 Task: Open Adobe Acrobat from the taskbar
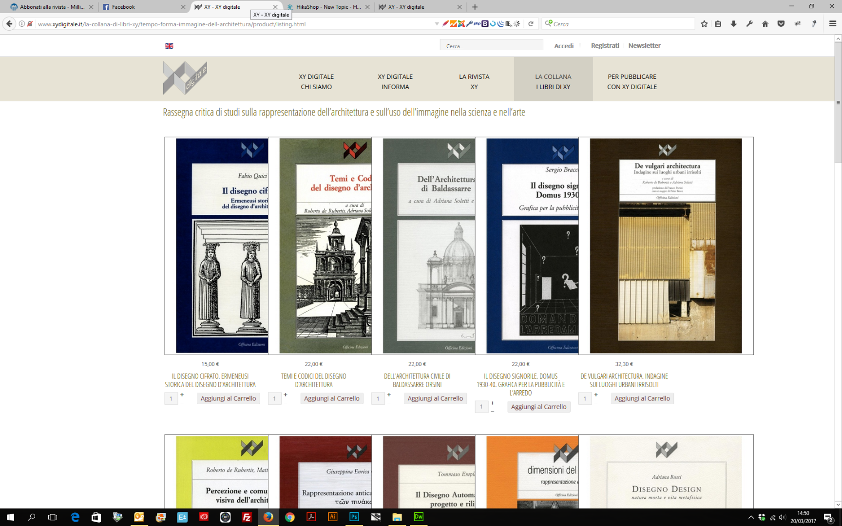coord(311,517)
